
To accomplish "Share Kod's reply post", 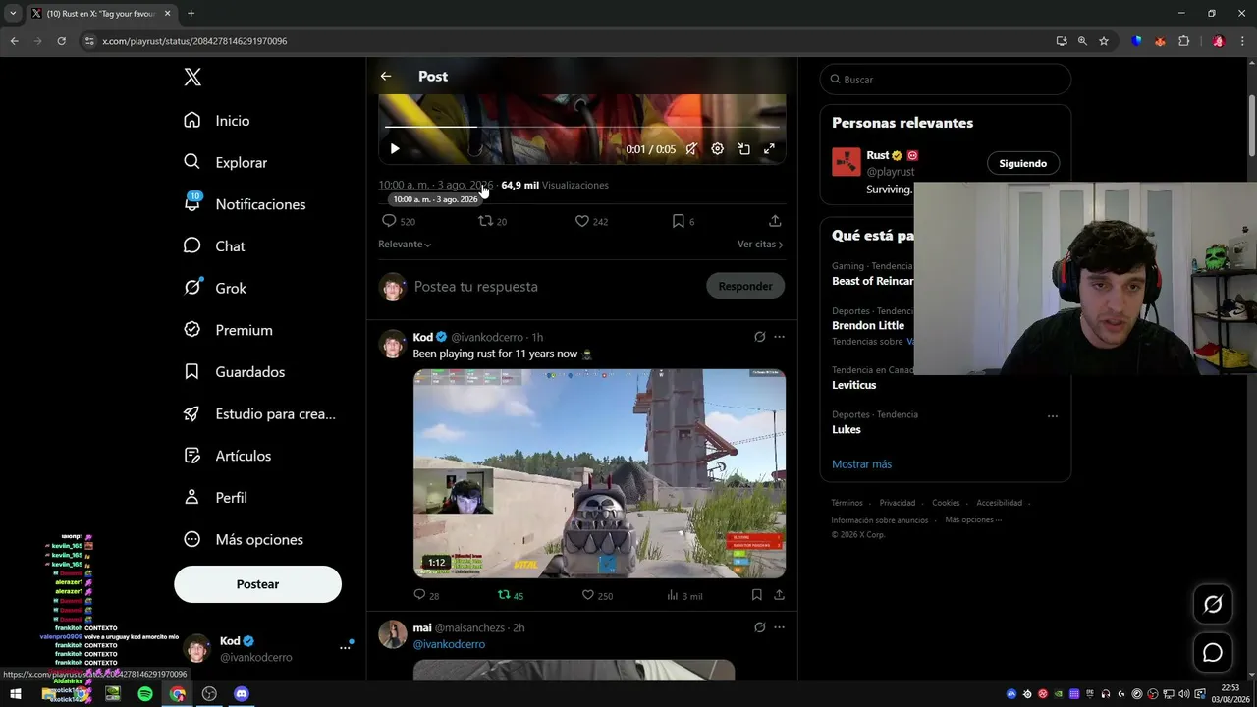I will (x=779, y=595).
